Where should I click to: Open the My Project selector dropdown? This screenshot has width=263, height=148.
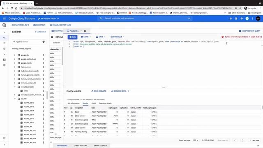coord(48,18)
